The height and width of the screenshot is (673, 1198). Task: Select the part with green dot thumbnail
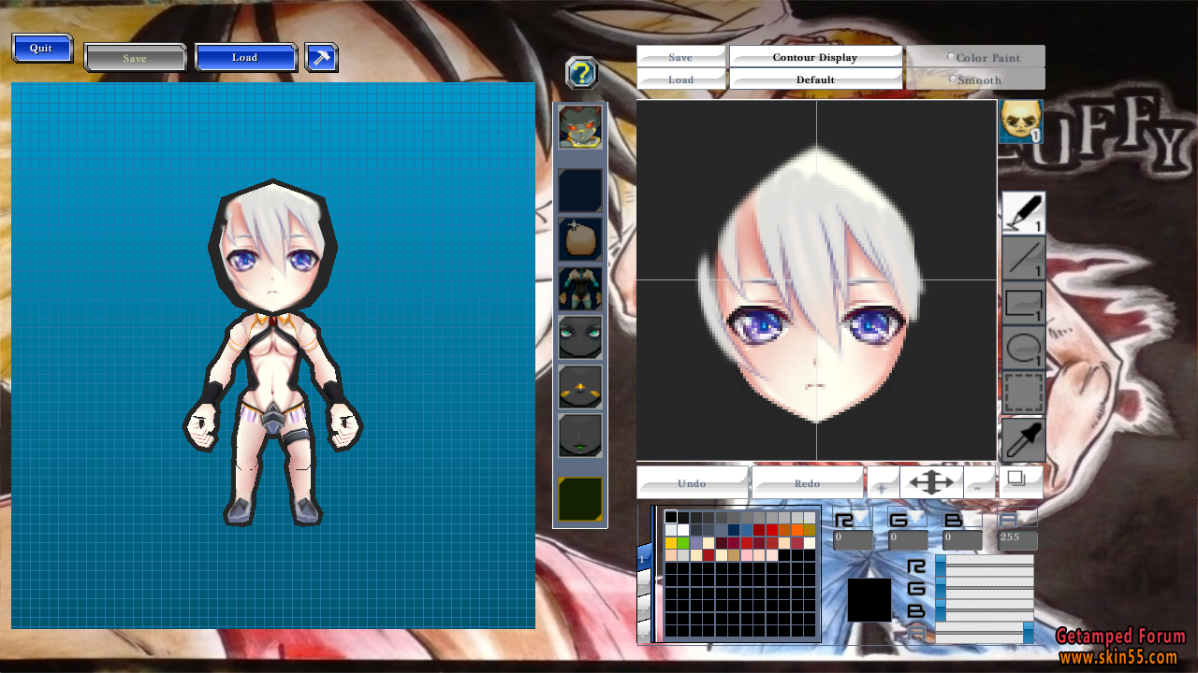pos(579,436)
